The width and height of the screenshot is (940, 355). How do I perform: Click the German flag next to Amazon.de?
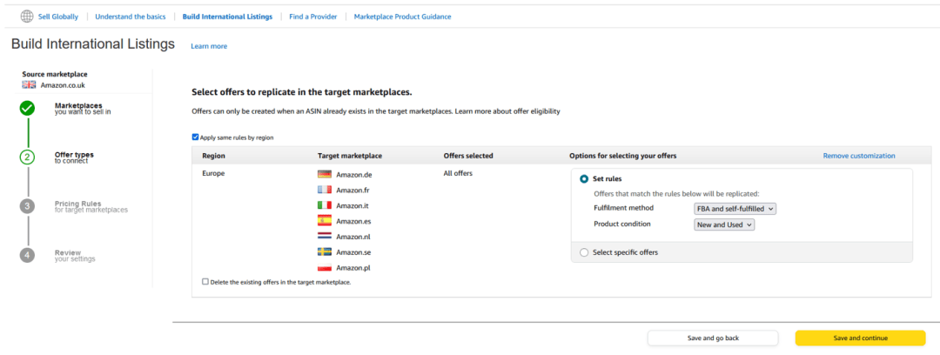[x=325, y=175]
